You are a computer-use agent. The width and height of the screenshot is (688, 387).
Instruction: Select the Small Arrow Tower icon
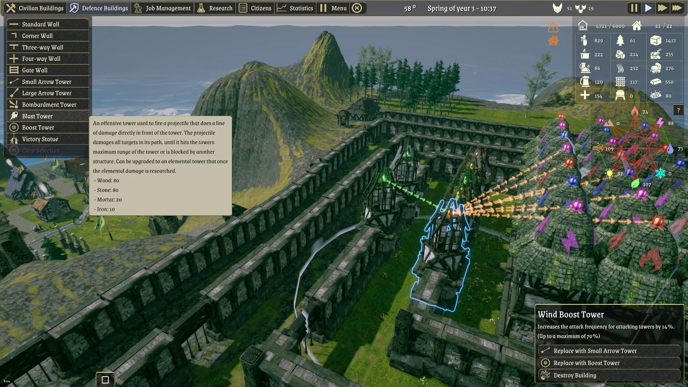[x=14, y=82]
